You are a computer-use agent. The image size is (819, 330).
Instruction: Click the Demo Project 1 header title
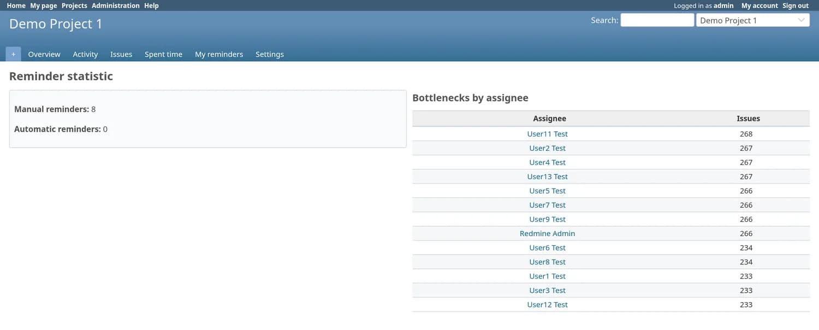pos(56,24)
